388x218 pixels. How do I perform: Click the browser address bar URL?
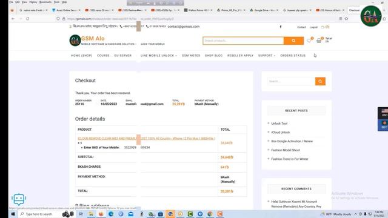(x=120, y=19)
